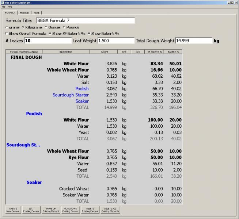Click DELETE ALL Existing Elements button
This screenshot has height=219, width=239.
[110, 210]
